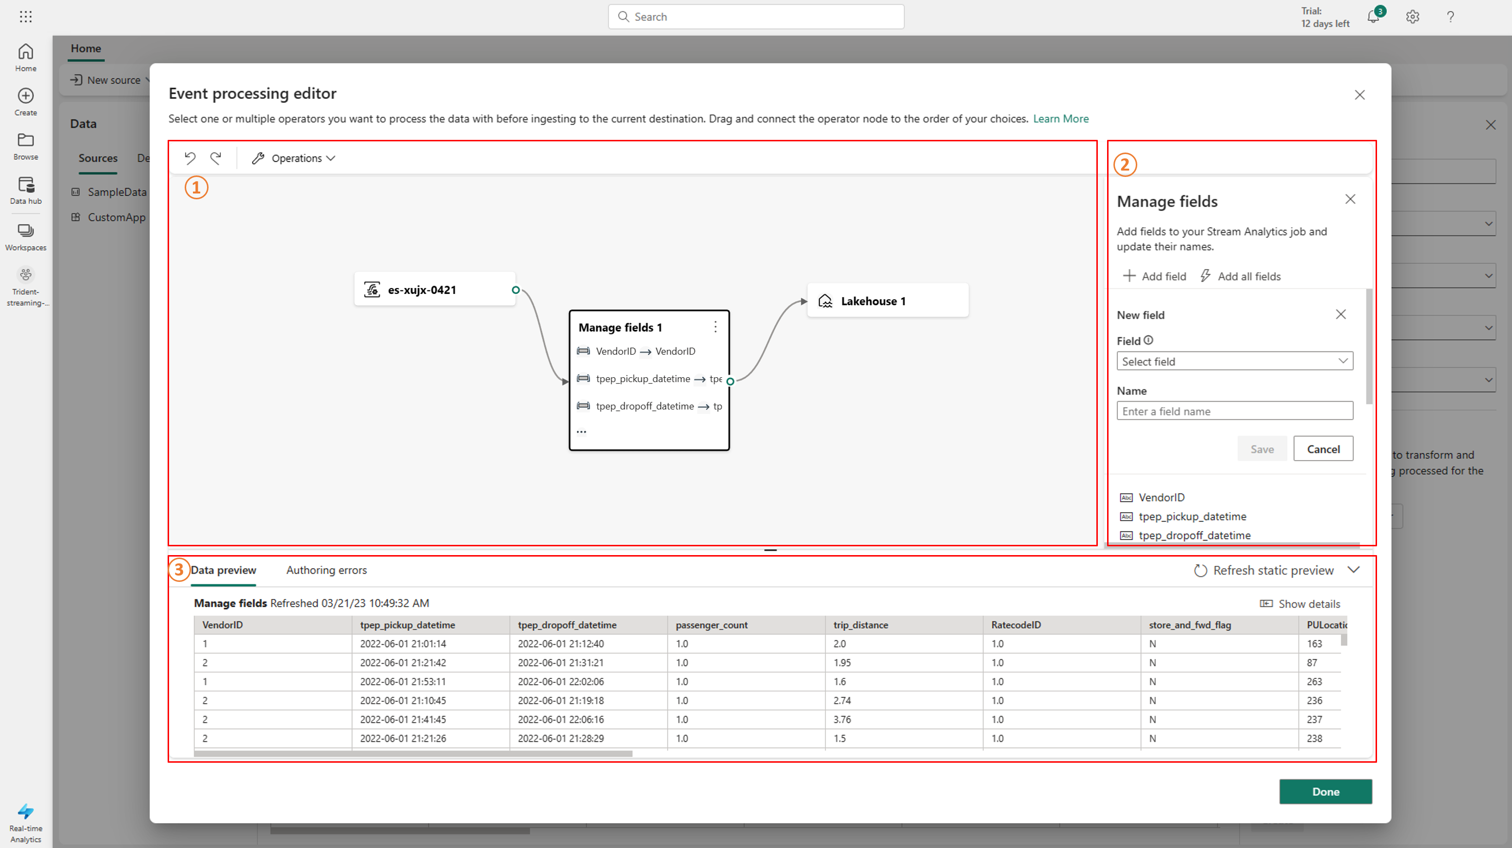This screenshot has height=848, width=1512.
Task: Select the es-xujx-0421 source node
Action: pyautogui.click(x=435, y=289)
